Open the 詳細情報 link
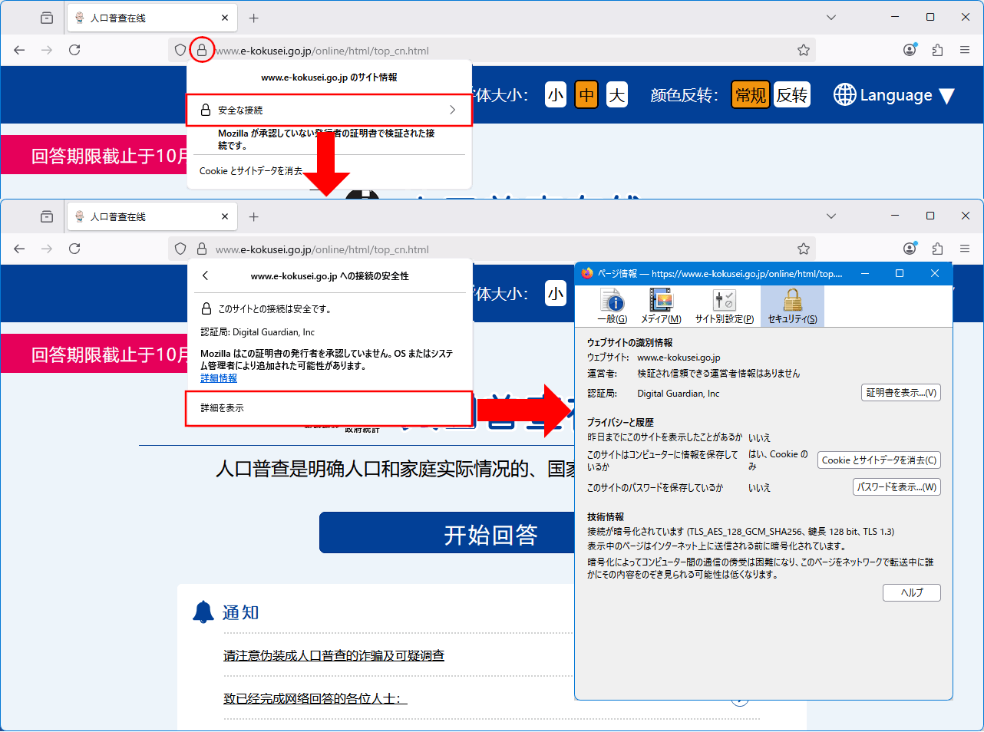984x732 pixels. coord(219,378)
